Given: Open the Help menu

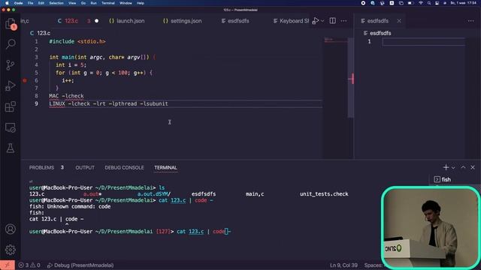Looking at the screenshot, I should pyautogui.click(x=141, y=3).
